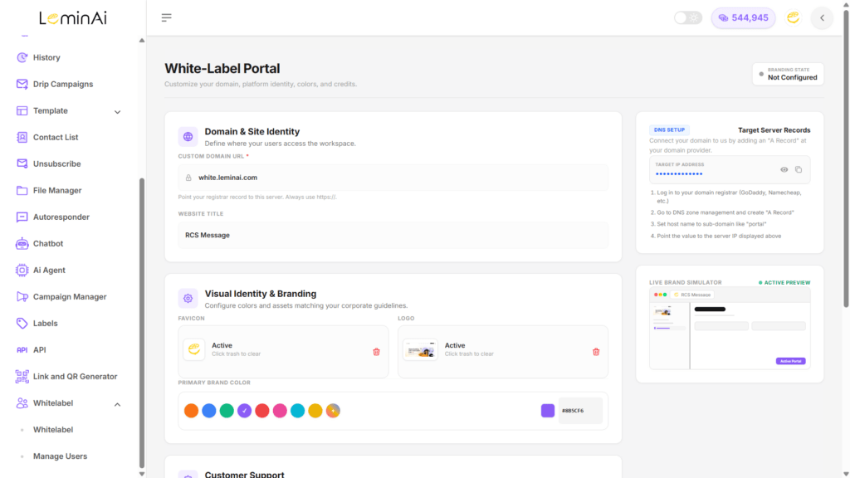850x478 pixels.
Task: Click the Visual Identity gear icon
Action: (188, 298)
